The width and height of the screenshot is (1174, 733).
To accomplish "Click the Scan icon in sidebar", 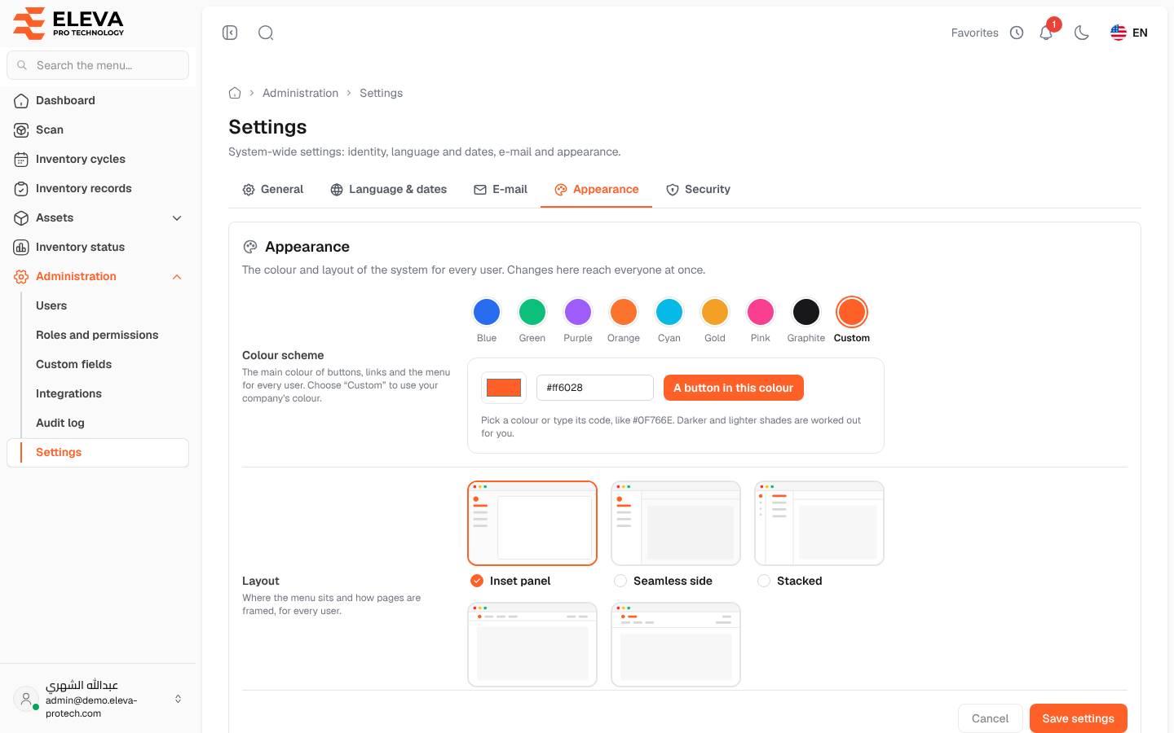I will (21, 130).
